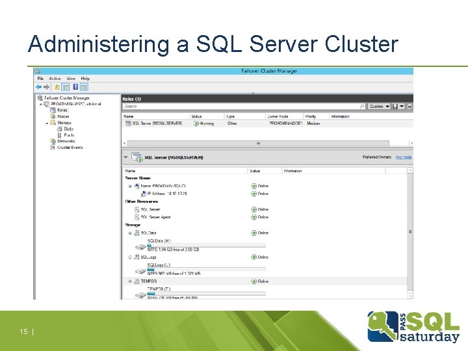468x351 pixels.
Task: Open the File menu
Action: coord(40,79)
